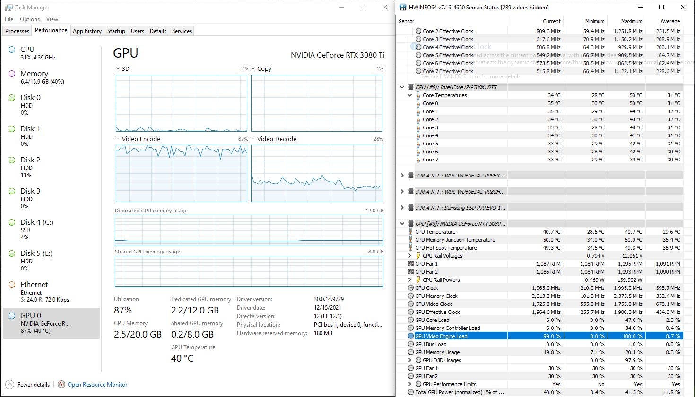Viewport: 695px width, 397px height.
Task: Click the GPU Temperature thermometer icon
Action: (410, 232)
